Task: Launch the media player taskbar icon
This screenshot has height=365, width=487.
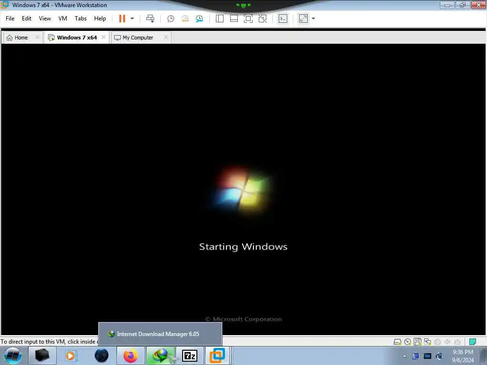Action: [x=71, y=355]
